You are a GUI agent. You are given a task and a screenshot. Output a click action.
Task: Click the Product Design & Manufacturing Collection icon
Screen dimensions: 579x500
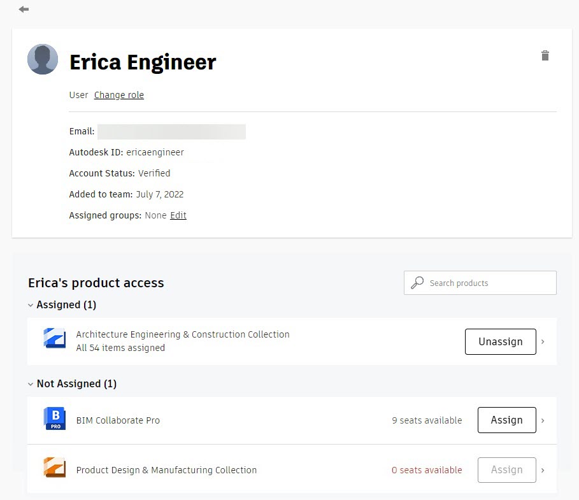pyautogui.click(x=55, y=468)
